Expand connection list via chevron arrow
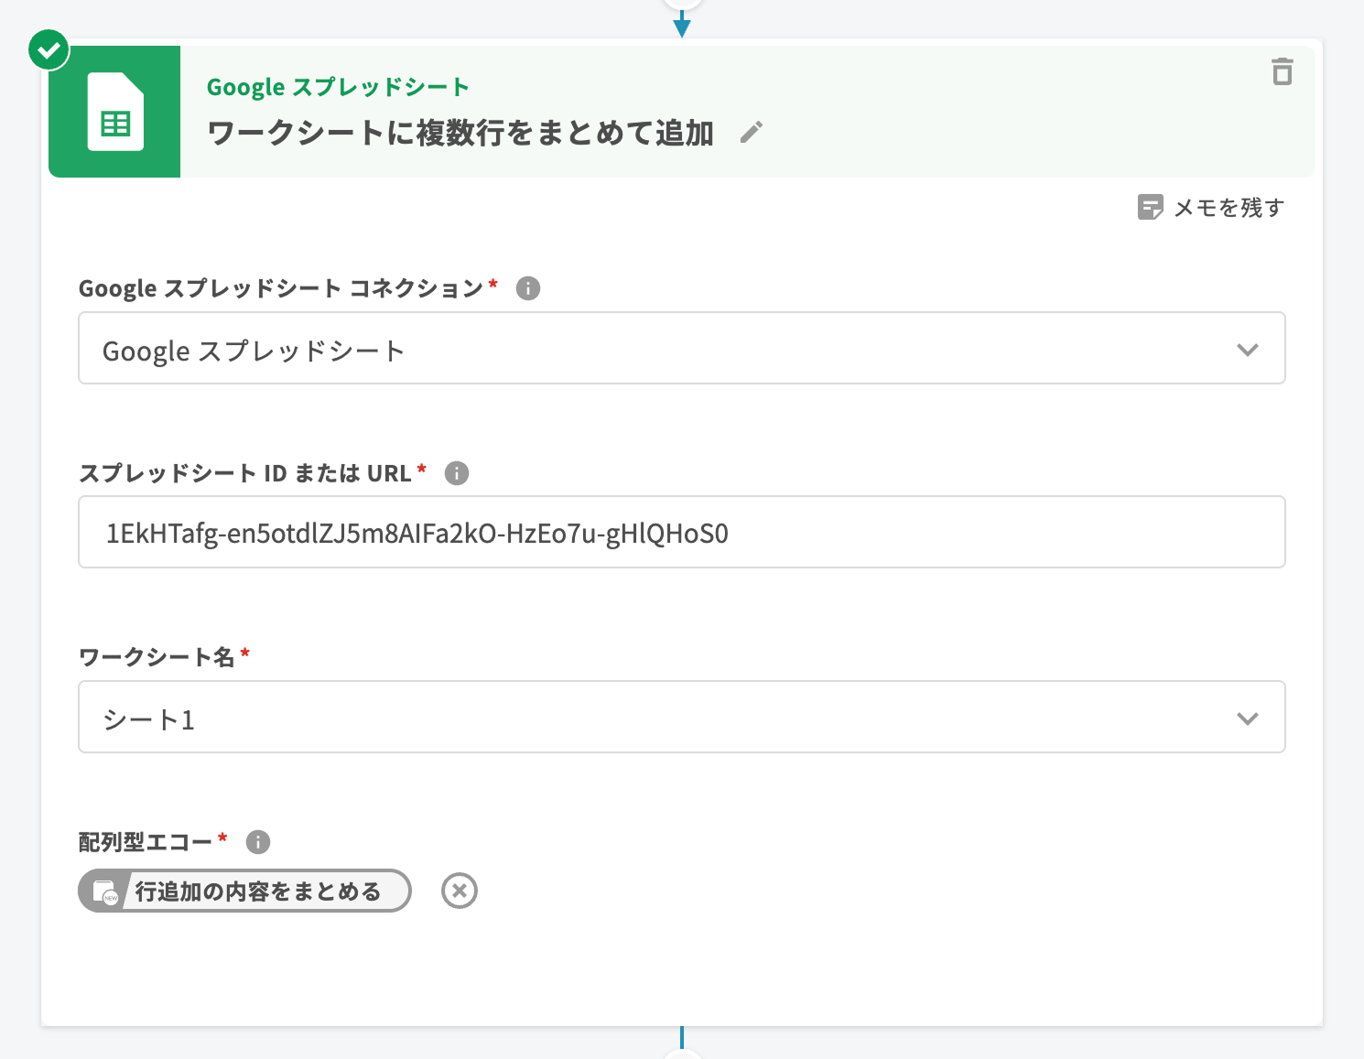Viewport: 1364px width, 1059px height. 1247,350
